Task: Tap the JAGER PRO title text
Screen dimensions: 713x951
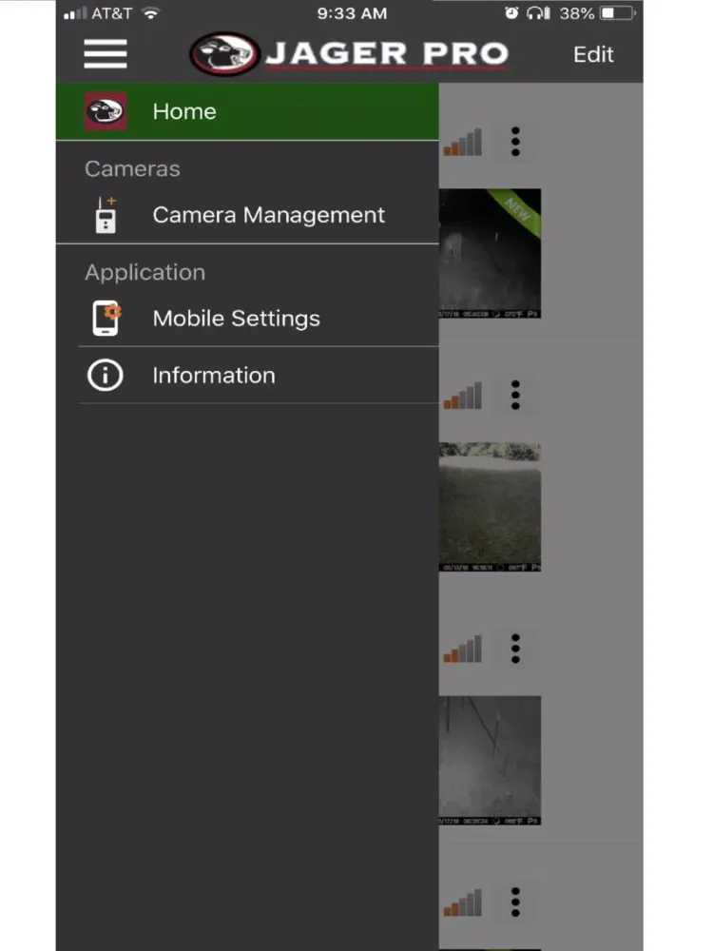Action: click(387, 54)
